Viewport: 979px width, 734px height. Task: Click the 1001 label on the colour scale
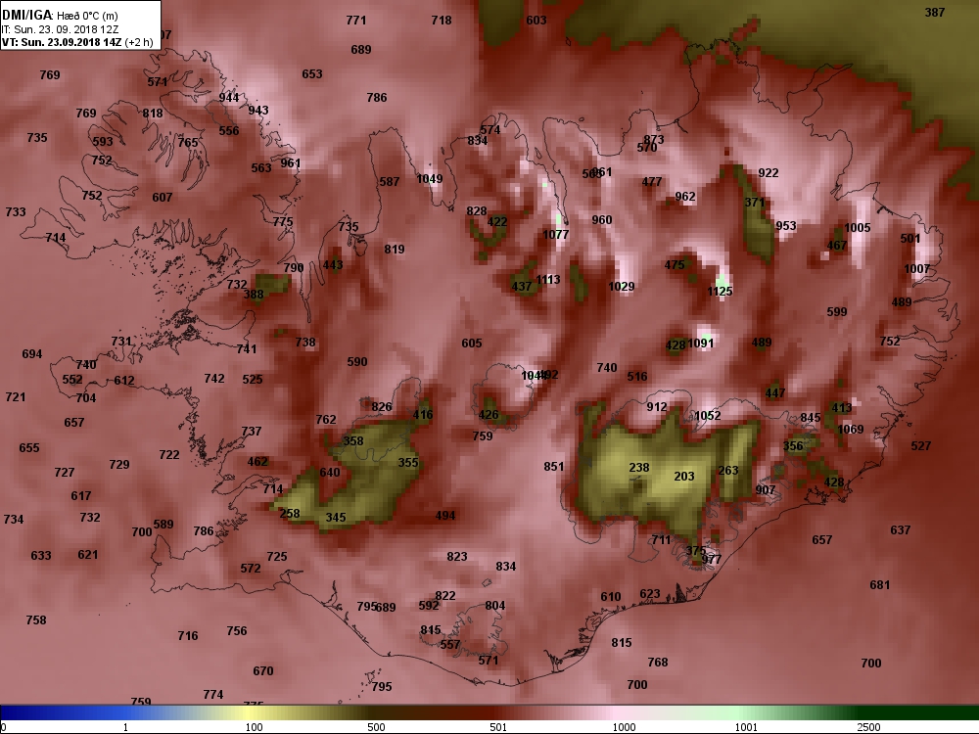tap(745, 727)
